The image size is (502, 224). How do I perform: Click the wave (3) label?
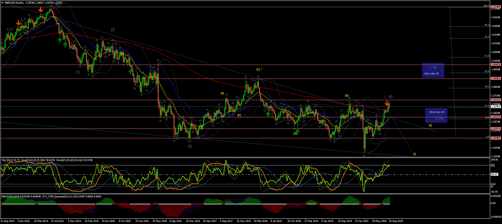click(190, 146)
